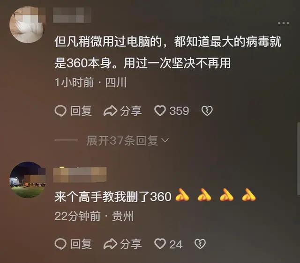Click chevron next to 展开37条回复

point(165,141)
